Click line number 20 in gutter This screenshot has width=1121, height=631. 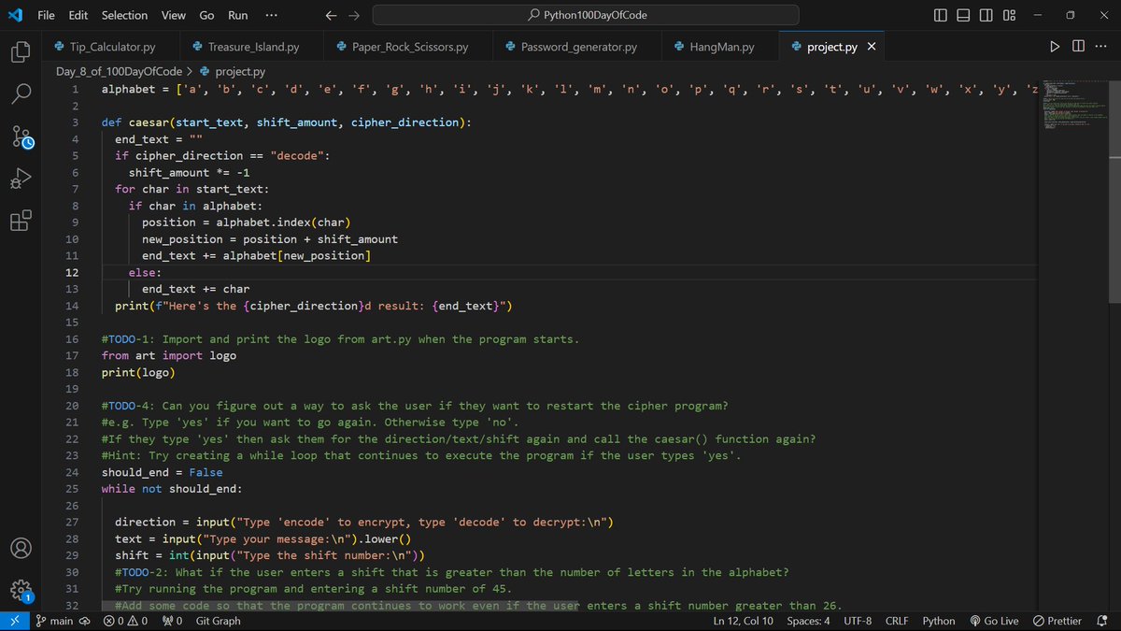coord(73,406)
